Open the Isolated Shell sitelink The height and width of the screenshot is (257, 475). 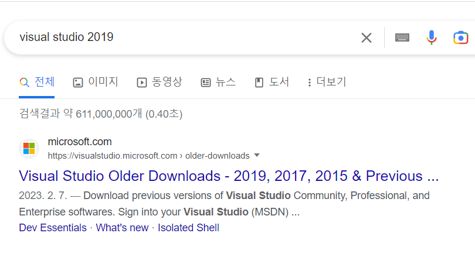[188, 228]
